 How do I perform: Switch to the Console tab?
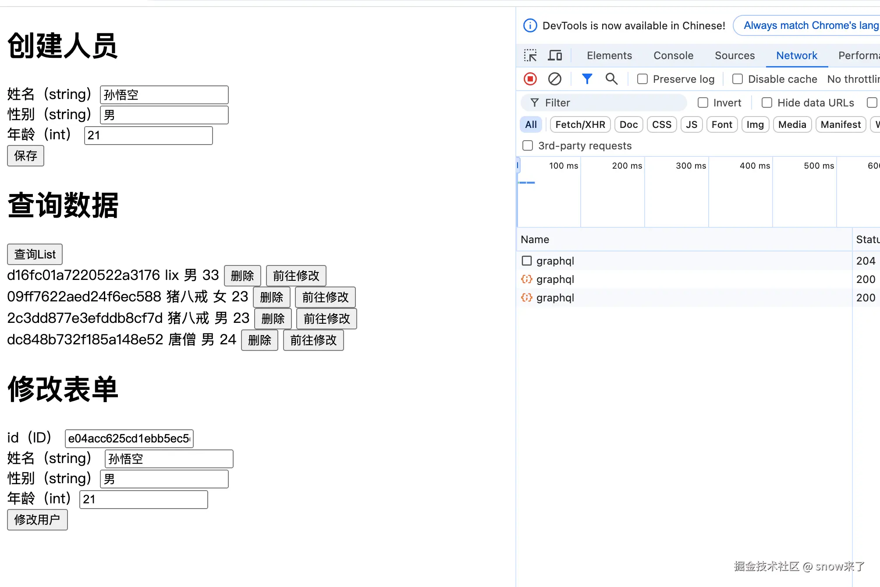click(673, 56)
